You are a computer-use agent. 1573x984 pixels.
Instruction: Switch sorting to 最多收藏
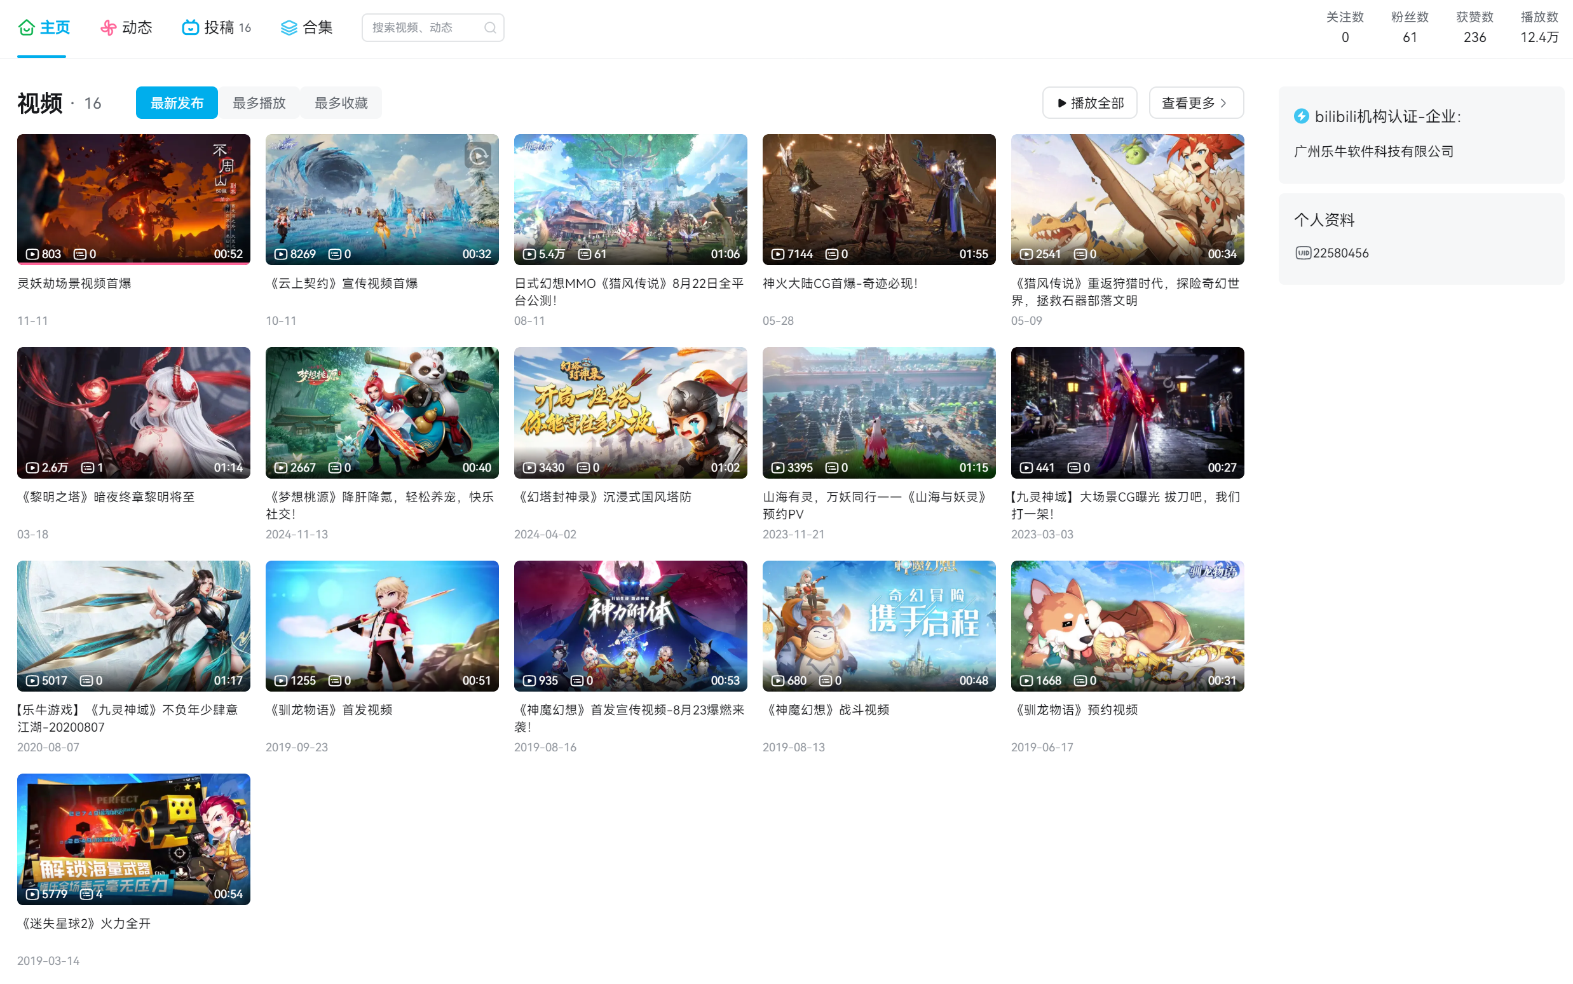click(341, 103)
